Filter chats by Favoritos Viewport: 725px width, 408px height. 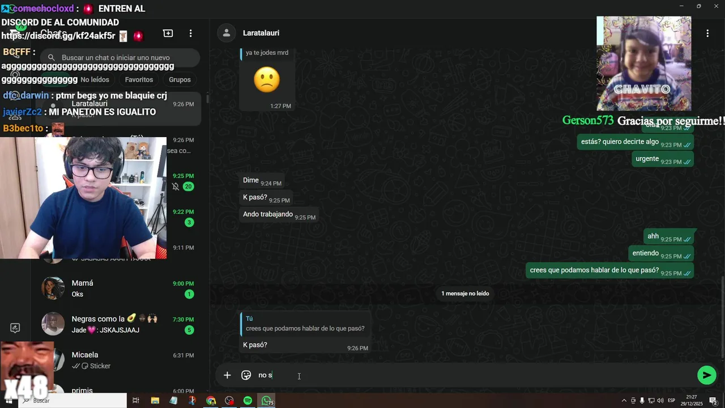139,80
